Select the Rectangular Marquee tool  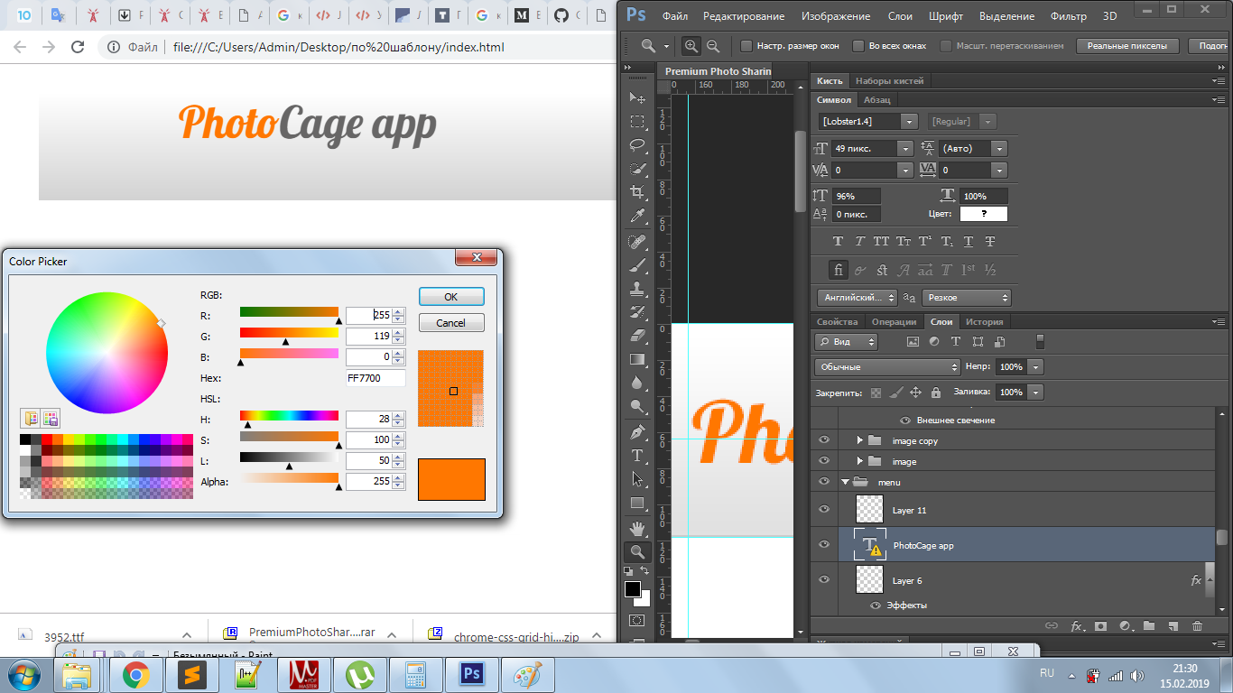[x=637, y=121]
